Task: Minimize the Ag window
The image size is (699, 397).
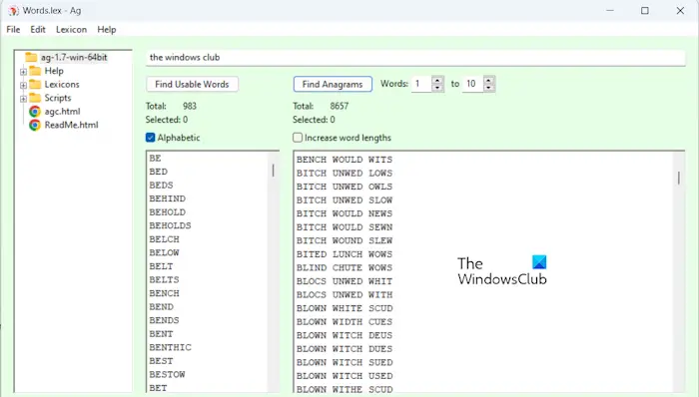Action: [610, 11]
